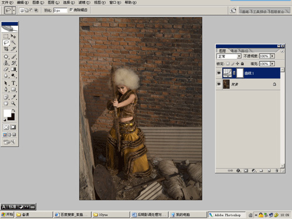Open the opacity slider arrow
The height and width of the screenshot is (219, 292).
click(273, 56)
